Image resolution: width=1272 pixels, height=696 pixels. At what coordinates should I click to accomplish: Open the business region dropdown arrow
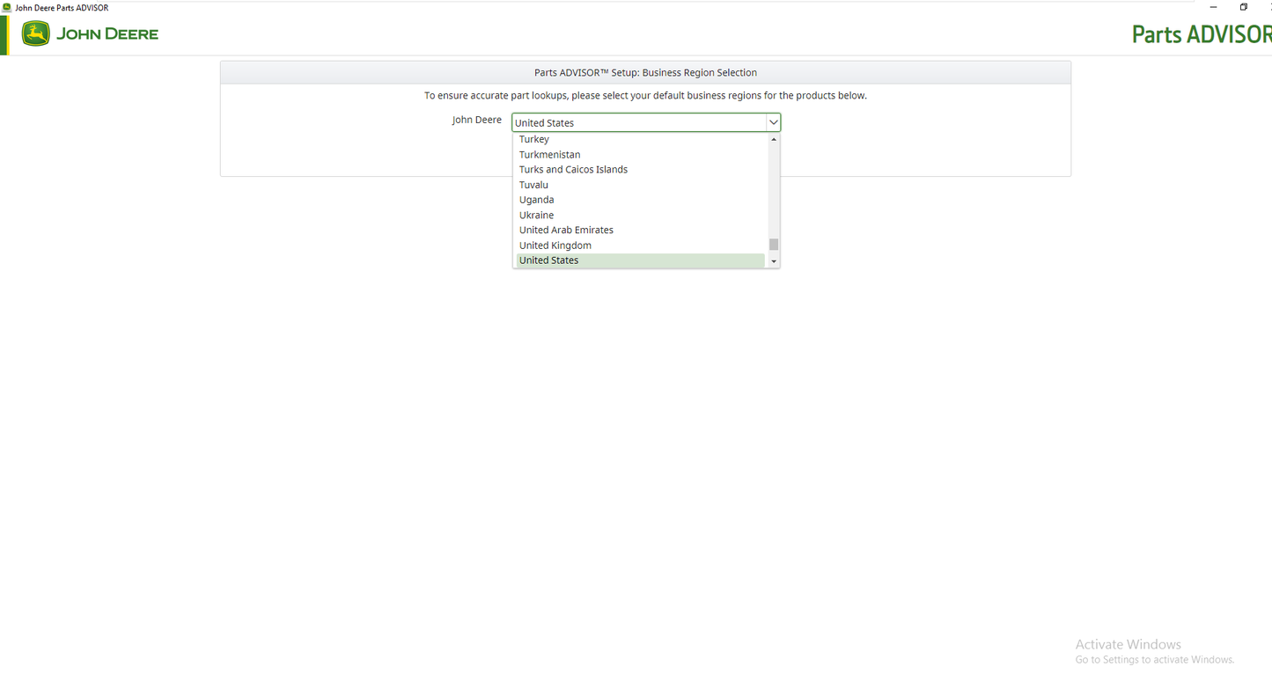click(773, 122)
